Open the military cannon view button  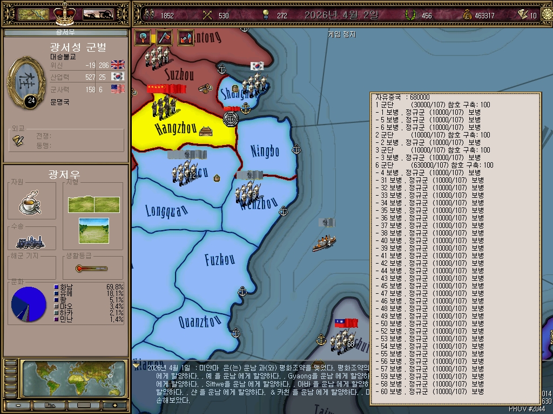[98, 15]
